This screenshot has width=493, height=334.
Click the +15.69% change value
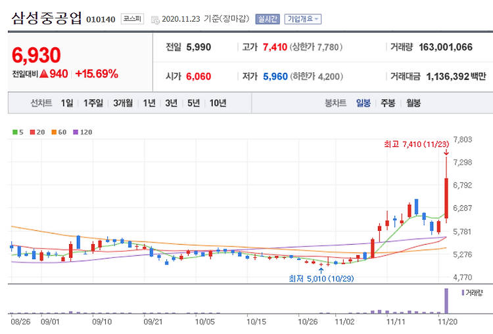[x=97, y=73]
